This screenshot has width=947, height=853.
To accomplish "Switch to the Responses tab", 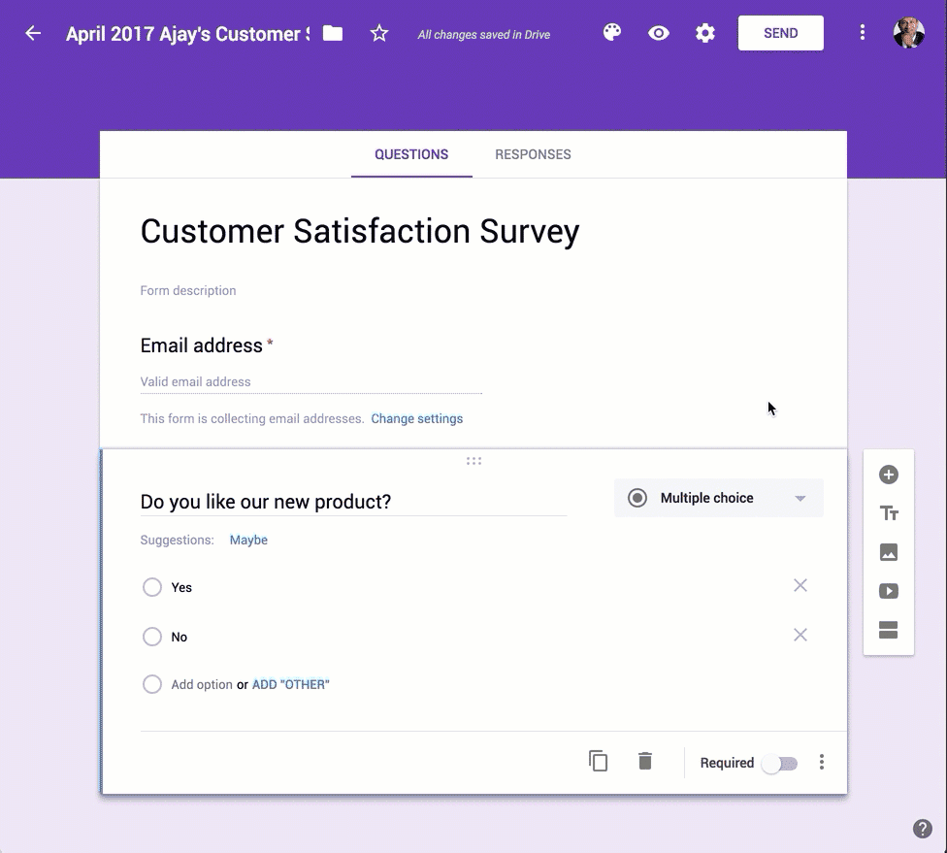I will click(x=533, y=154).
